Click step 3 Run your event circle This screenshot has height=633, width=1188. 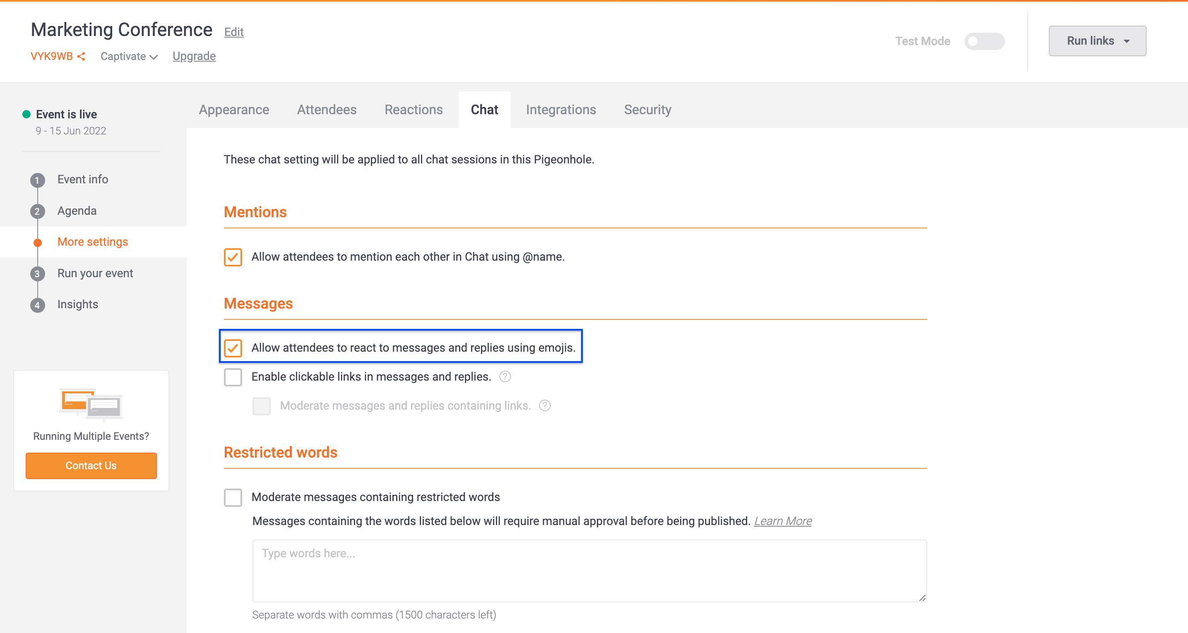(38, 274)
